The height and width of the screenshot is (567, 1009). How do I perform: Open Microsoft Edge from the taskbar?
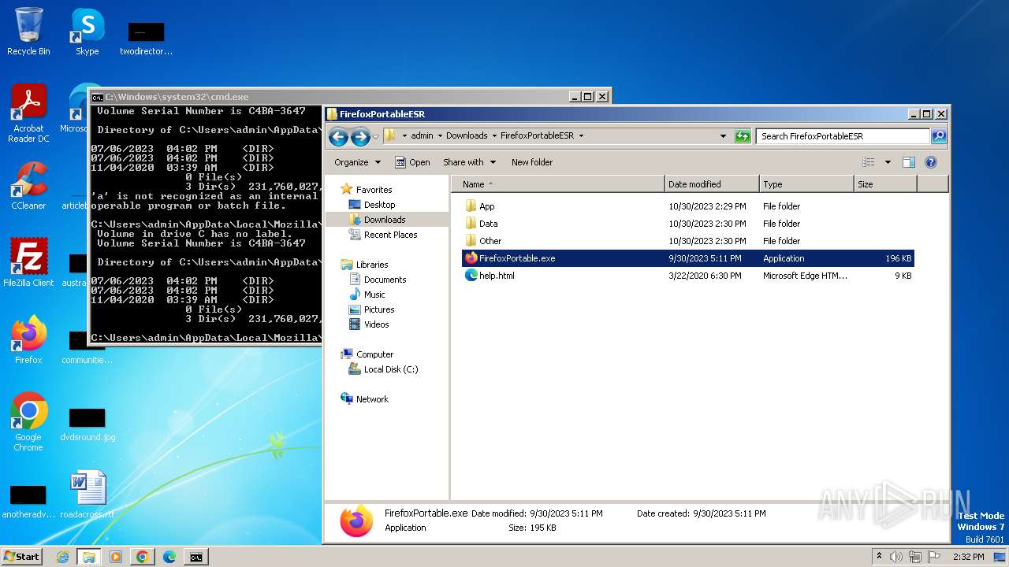pyautogui.click(x=169, y=557)
